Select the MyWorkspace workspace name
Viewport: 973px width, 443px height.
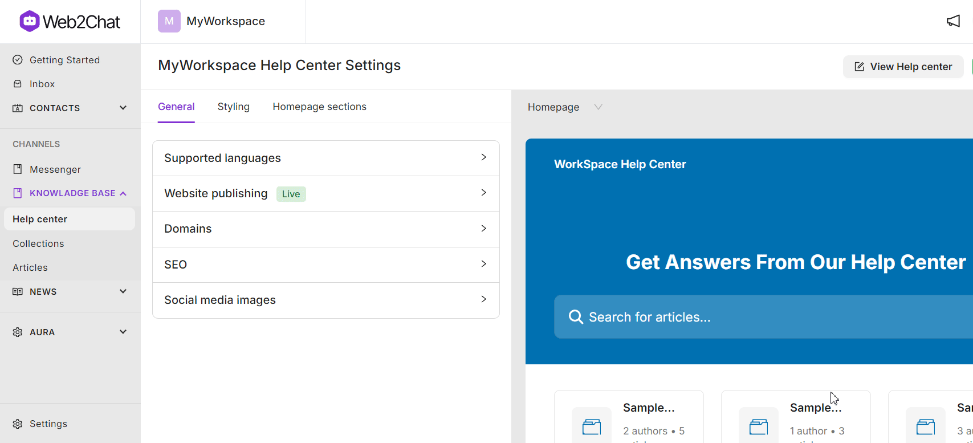226,21
